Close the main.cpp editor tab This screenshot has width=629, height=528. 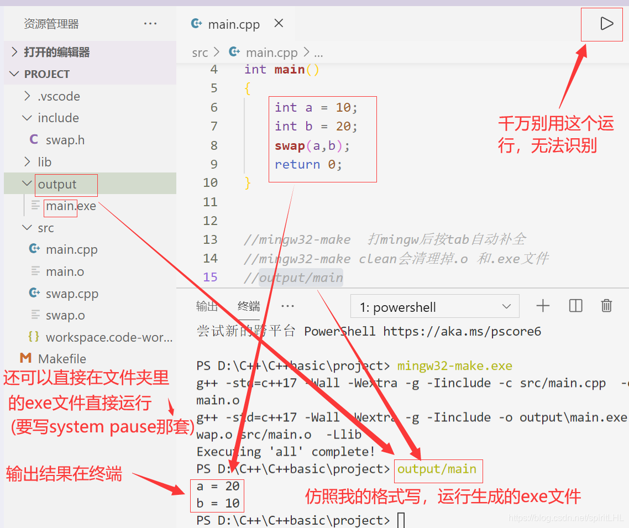click(279, 23)
